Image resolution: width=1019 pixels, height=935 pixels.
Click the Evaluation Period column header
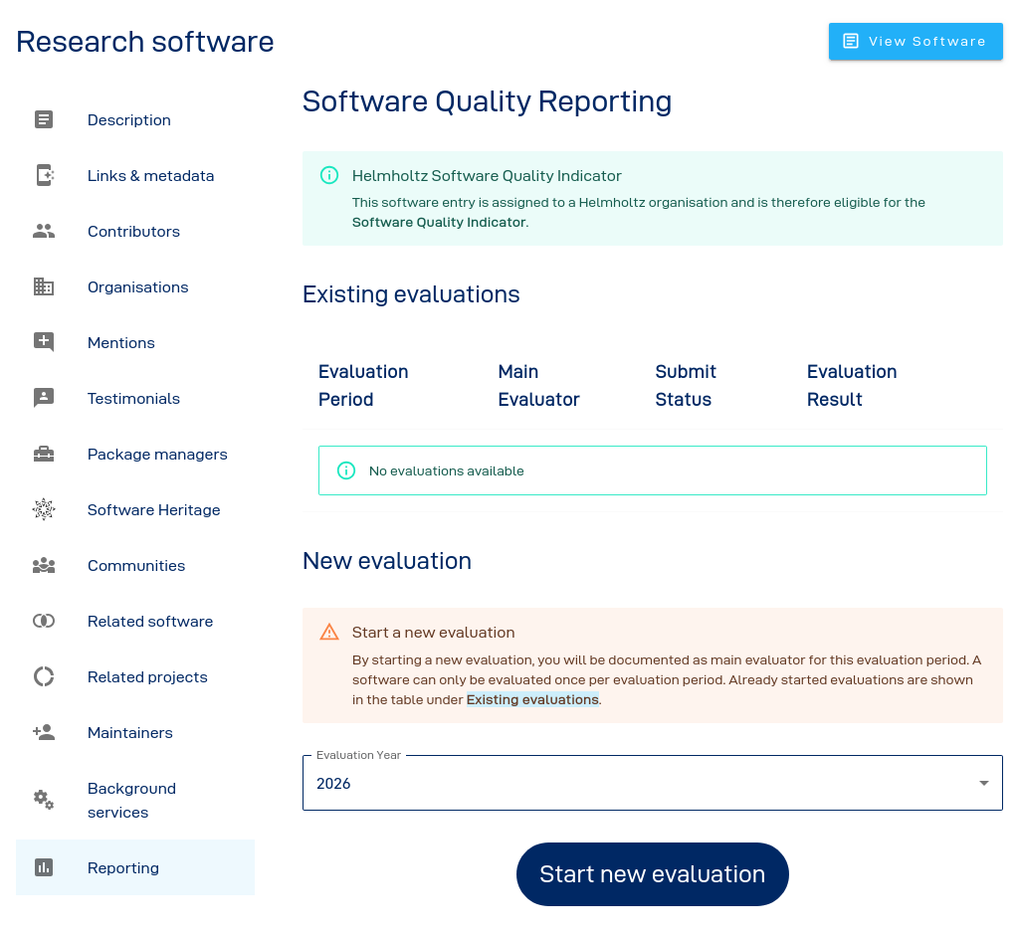point(363,385)
